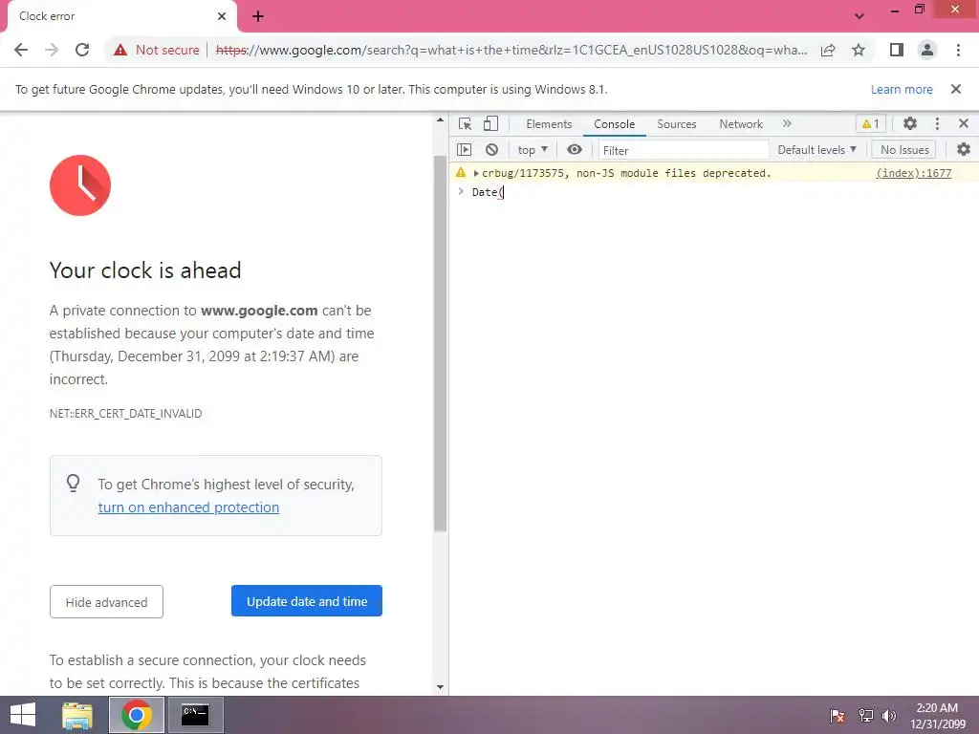Open console settings gear
This screenshot has width=979, height=734.
pyautogui.click(x=964, y=150)
